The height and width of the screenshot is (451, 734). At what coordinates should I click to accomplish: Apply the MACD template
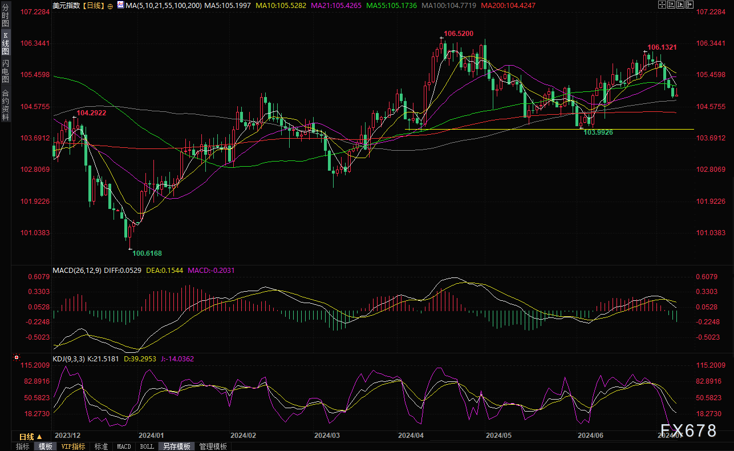click(124, 446)
